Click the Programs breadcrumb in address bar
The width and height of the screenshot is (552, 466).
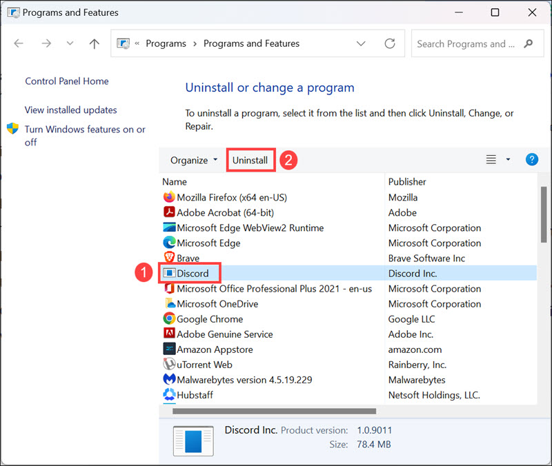(x=166, y=43)
